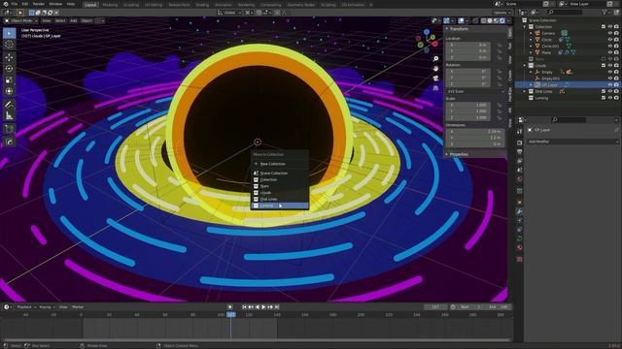
Task: Toggle viewport overlays button
Action: click(x=461, y=20)
